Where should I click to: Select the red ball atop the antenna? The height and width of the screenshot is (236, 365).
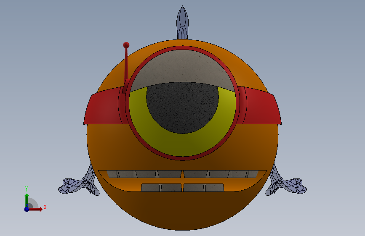126,45
